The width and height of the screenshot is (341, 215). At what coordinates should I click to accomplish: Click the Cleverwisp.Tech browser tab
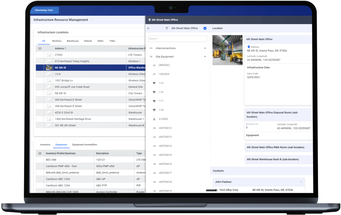coord(44,10)
